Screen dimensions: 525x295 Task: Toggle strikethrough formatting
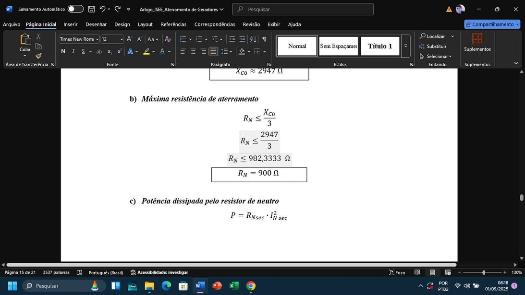tap(99, 51)
